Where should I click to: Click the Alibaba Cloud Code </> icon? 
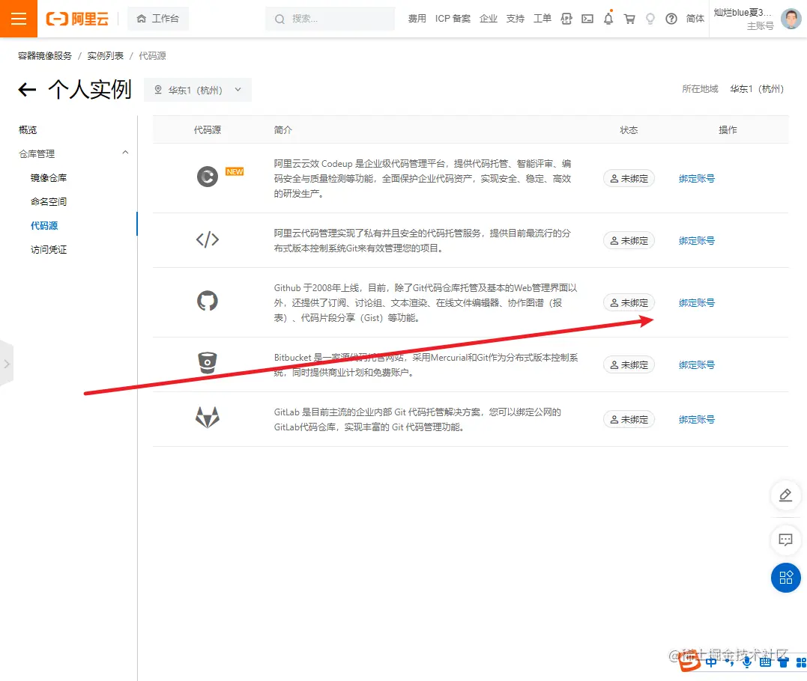[208, 239]
